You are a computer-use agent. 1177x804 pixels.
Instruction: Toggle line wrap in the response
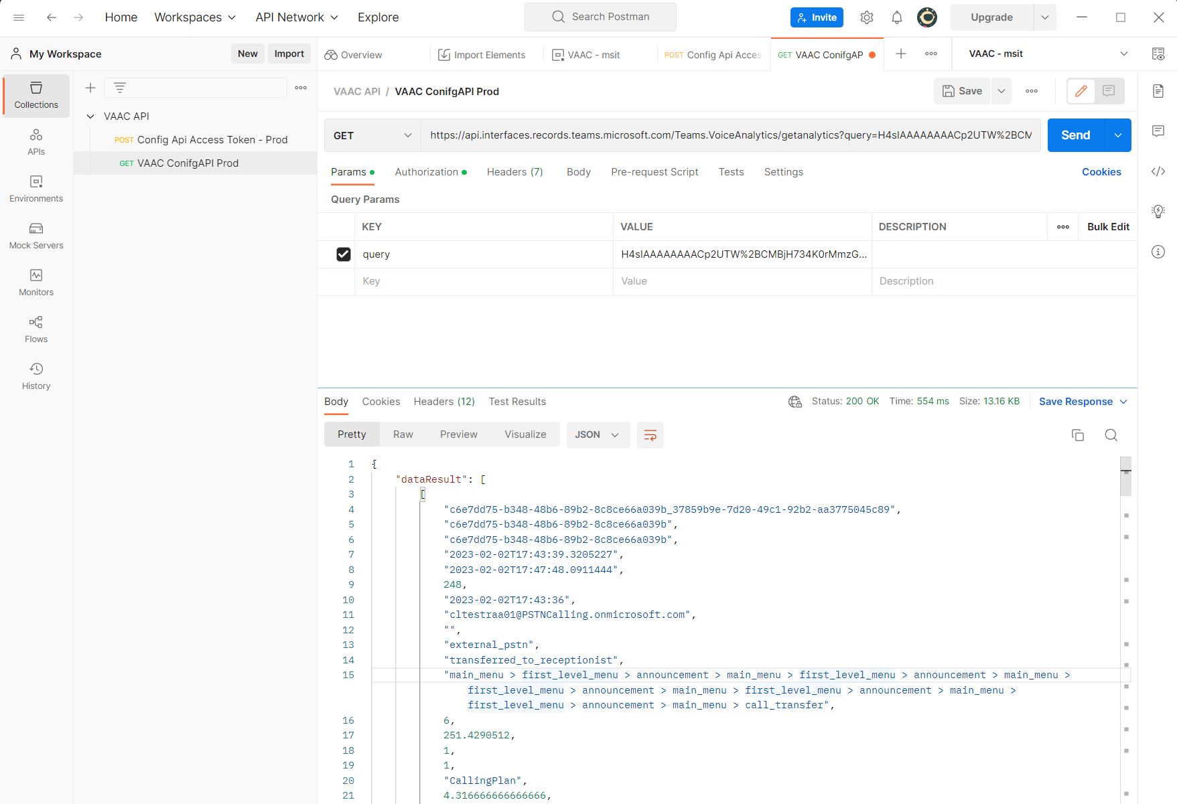[650, 435]
